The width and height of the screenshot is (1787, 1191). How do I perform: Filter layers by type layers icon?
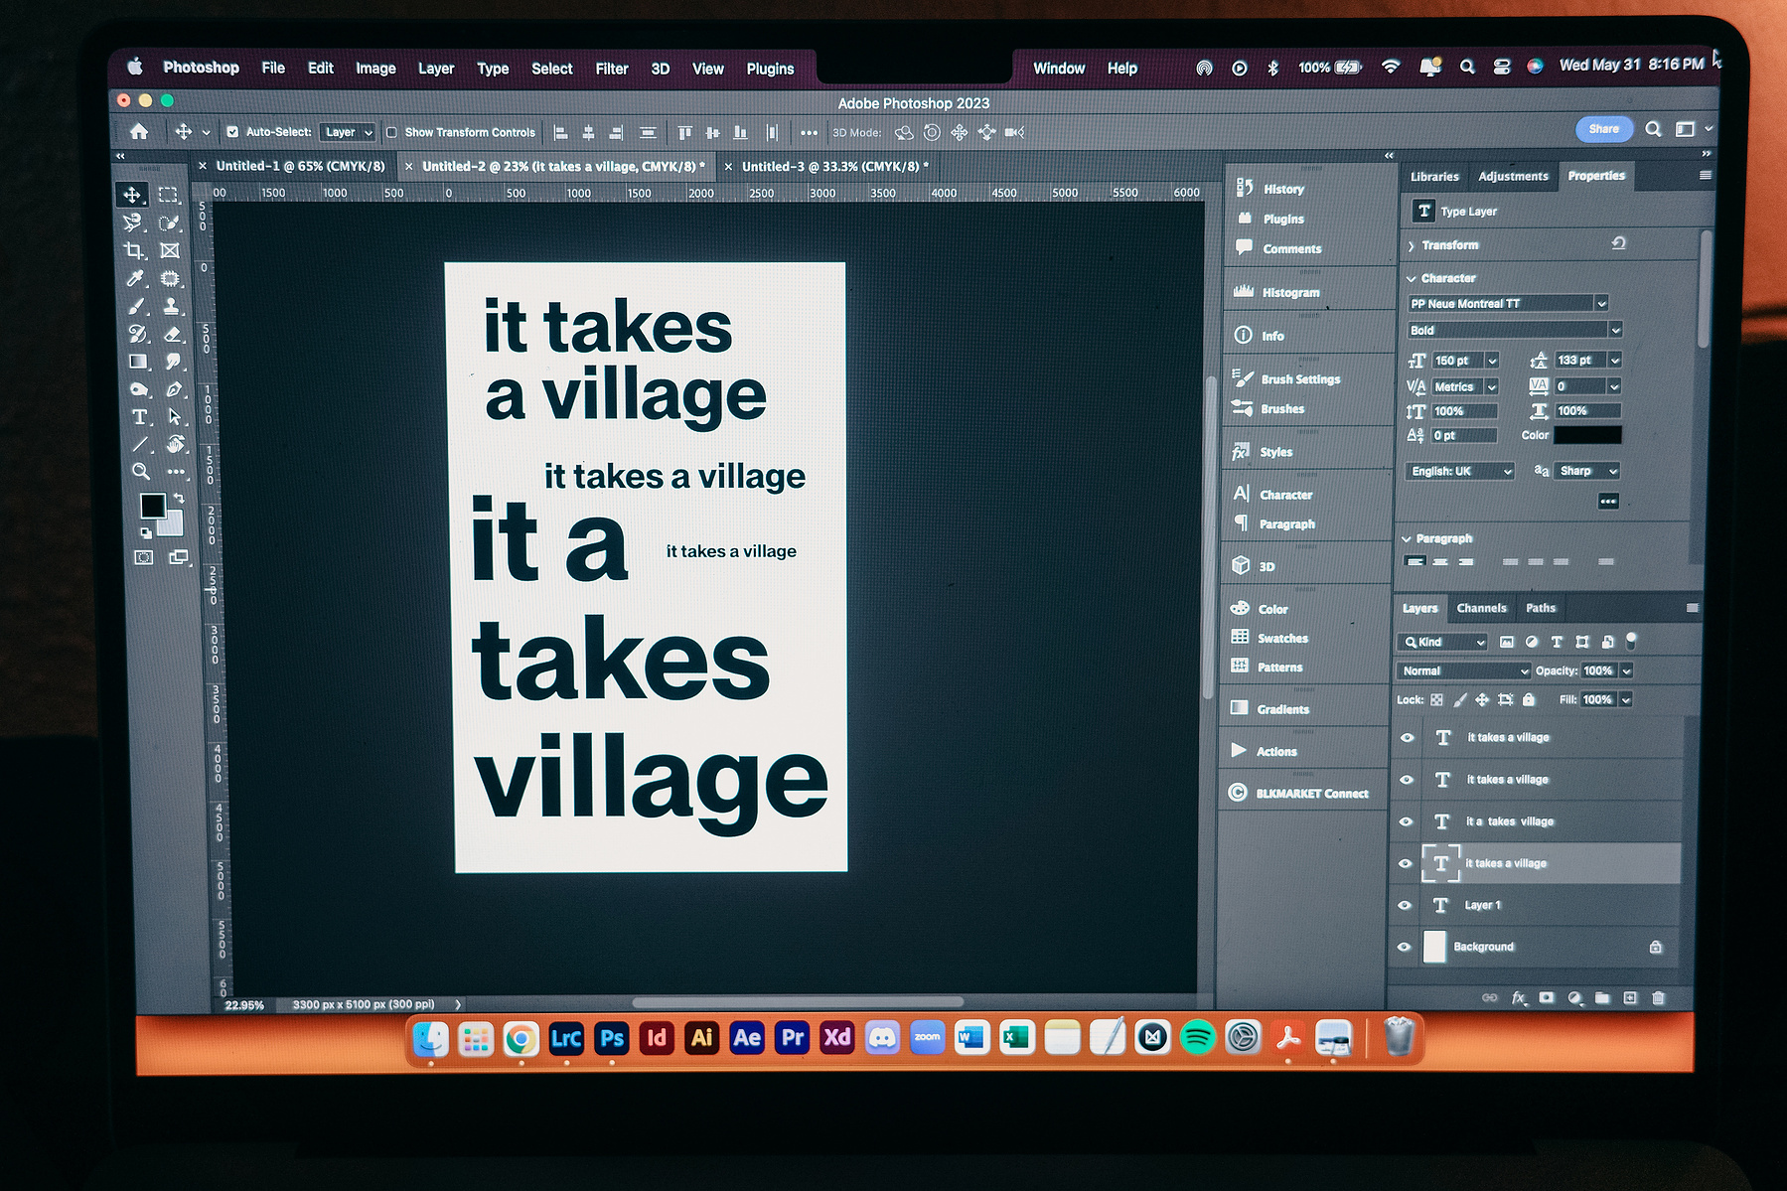click(x=1557, y=642)
